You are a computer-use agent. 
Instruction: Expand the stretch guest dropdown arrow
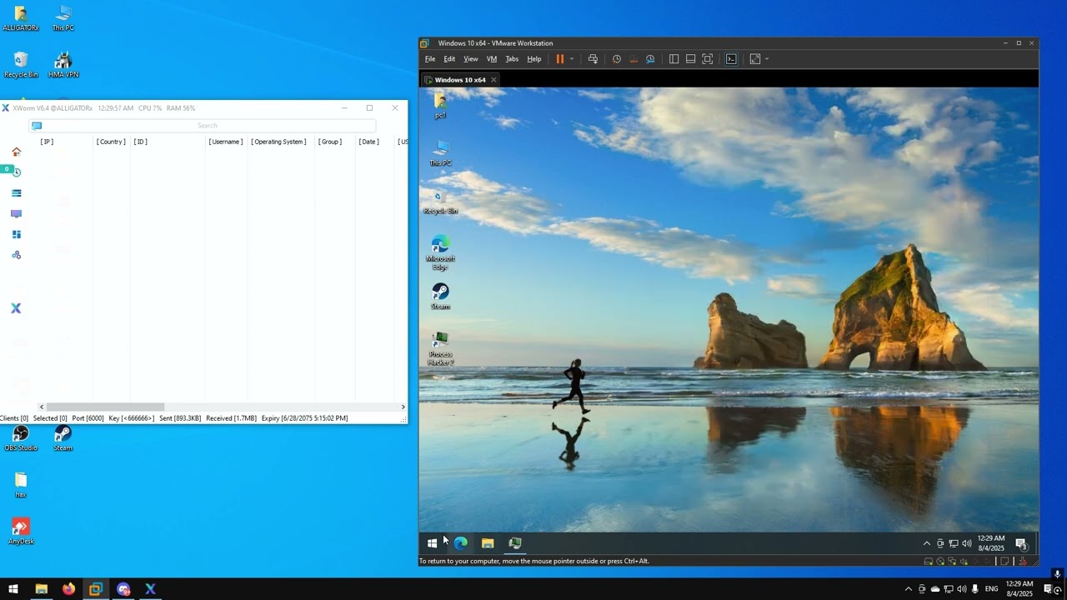(x=767, y=59)
